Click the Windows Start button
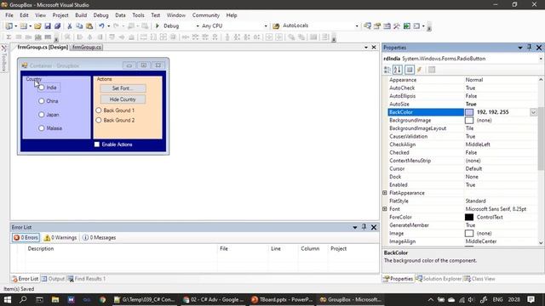 click(x=8, y=299)
